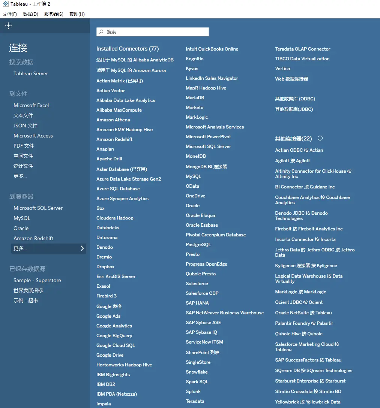Choose Oracle NetSuite 按 Tableau connector

[303, 313]
